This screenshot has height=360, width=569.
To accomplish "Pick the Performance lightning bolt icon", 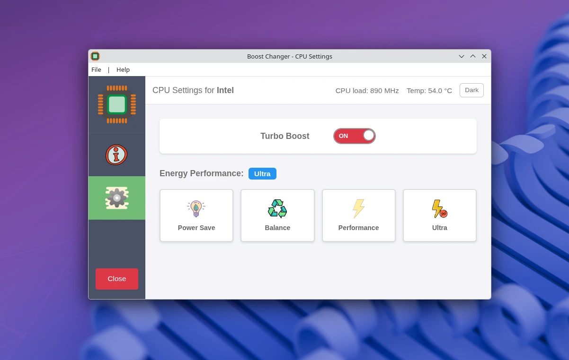I will coord(358,208).
